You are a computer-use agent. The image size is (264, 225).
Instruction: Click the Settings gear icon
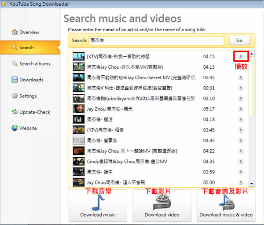pyautogui.click(x=15, y=96)
